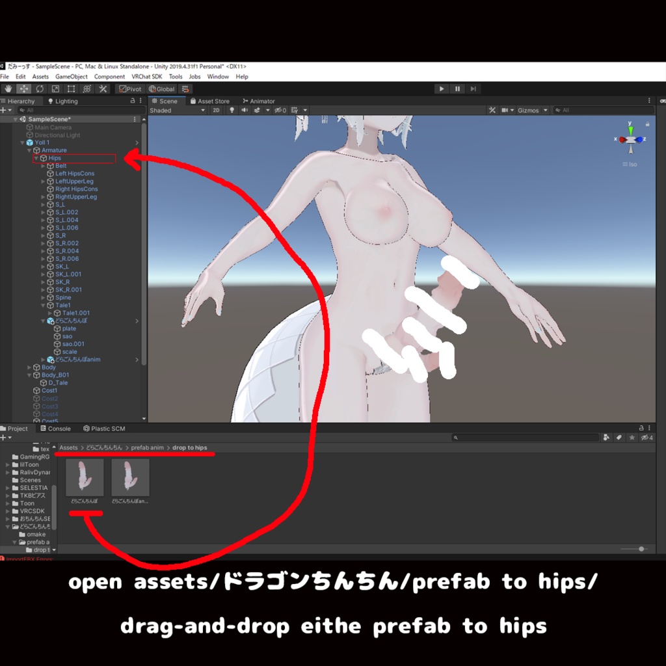Switch to the Console tab

(x=56, y=429)
